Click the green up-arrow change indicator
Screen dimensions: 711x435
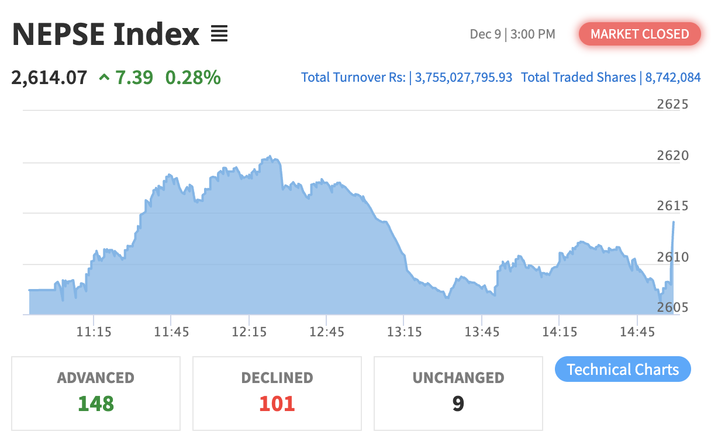[104, 76]
